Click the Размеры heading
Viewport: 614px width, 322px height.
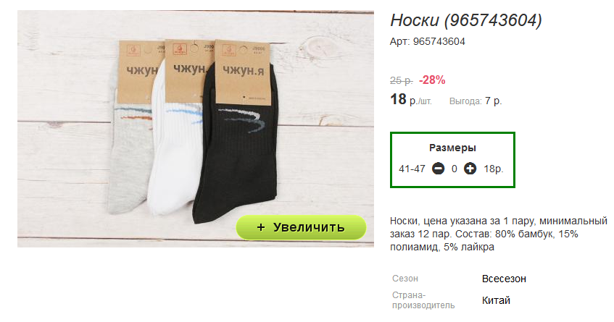tap(452, 148)
